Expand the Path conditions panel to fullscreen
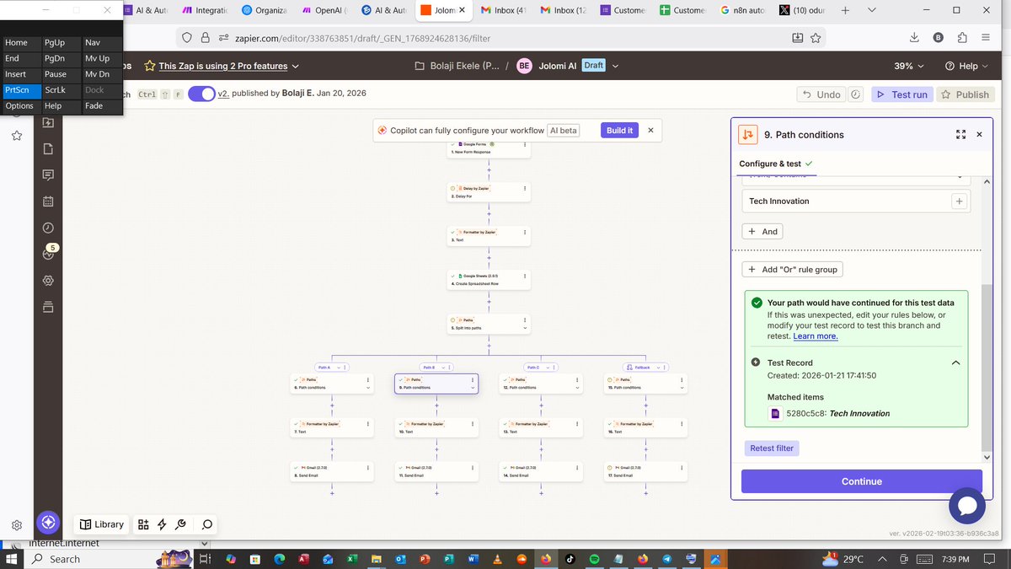 point(961,135)
